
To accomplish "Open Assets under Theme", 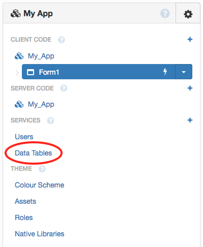I will point(25,201).
